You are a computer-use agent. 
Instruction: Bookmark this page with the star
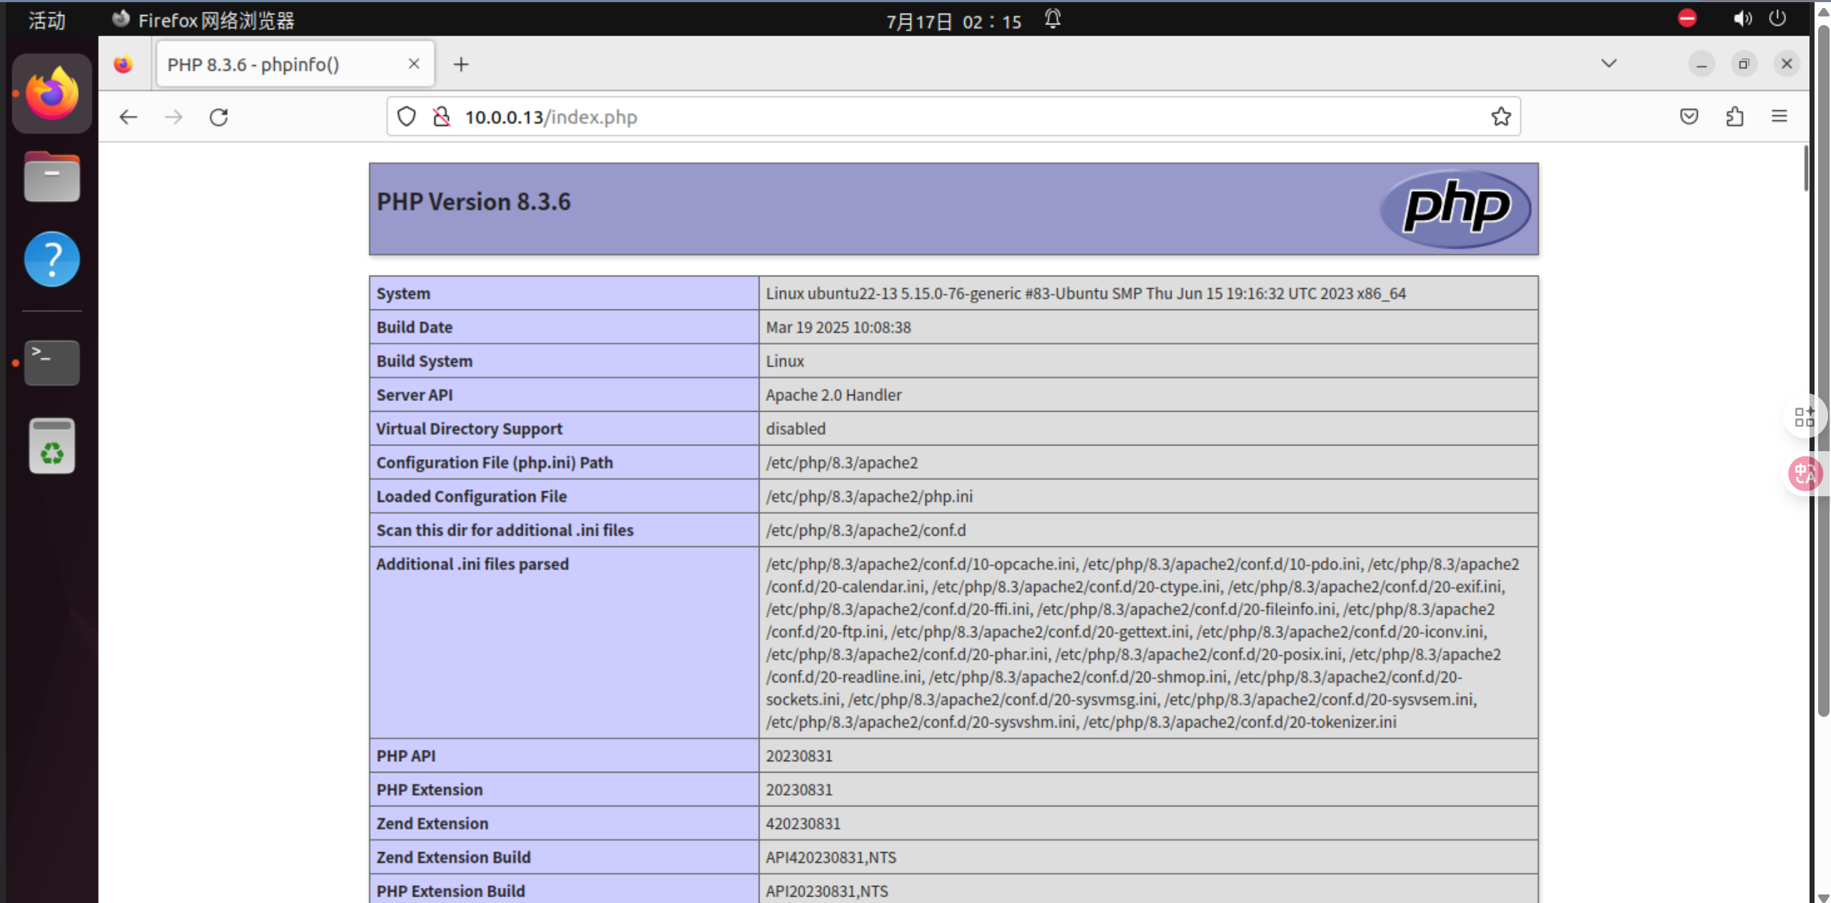(1501, 116)
